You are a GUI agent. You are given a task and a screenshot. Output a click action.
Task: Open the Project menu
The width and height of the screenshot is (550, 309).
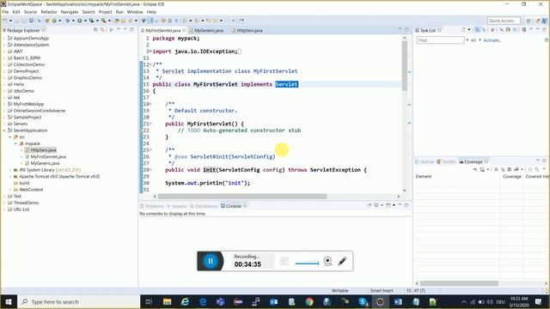(105, 12)
